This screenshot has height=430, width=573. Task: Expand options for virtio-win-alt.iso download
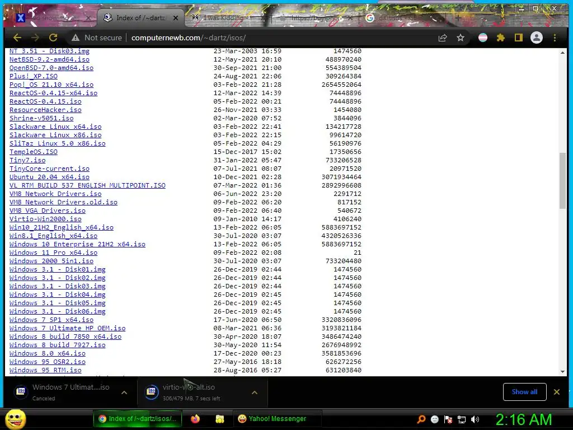[255, 392]
